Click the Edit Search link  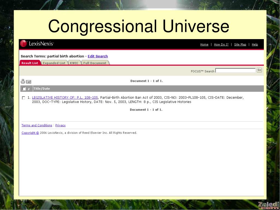point(98,56)
